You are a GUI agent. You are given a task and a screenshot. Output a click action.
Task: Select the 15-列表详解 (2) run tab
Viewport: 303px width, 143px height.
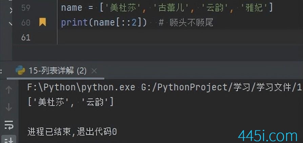[x=57, y=71]
